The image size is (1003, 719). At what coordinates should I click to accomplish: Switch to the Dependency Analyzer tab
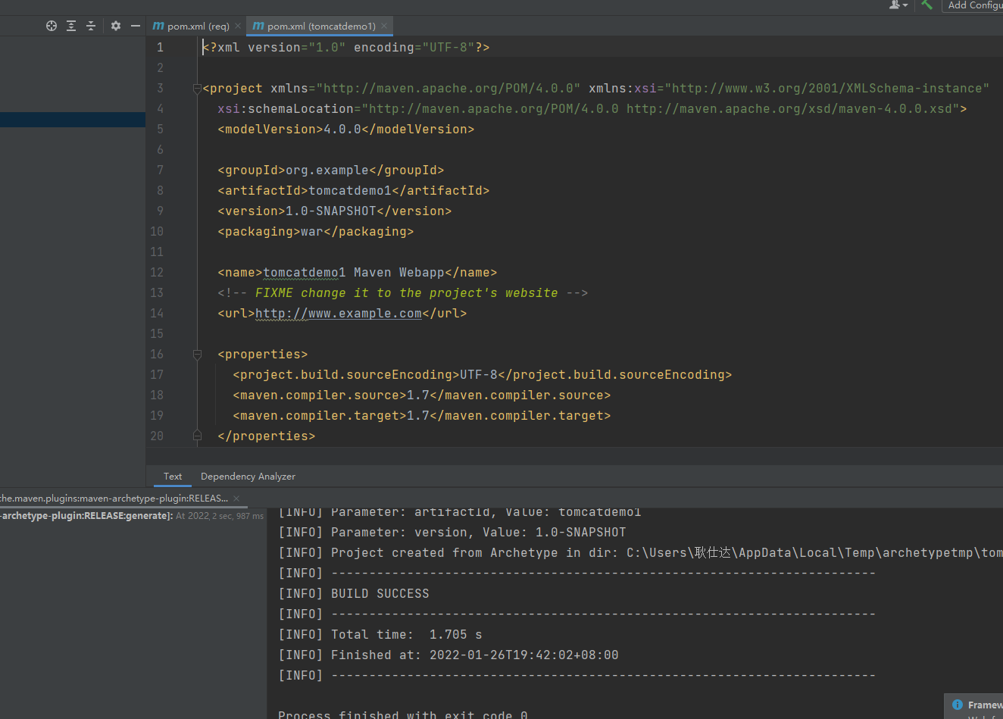(248, 477)
